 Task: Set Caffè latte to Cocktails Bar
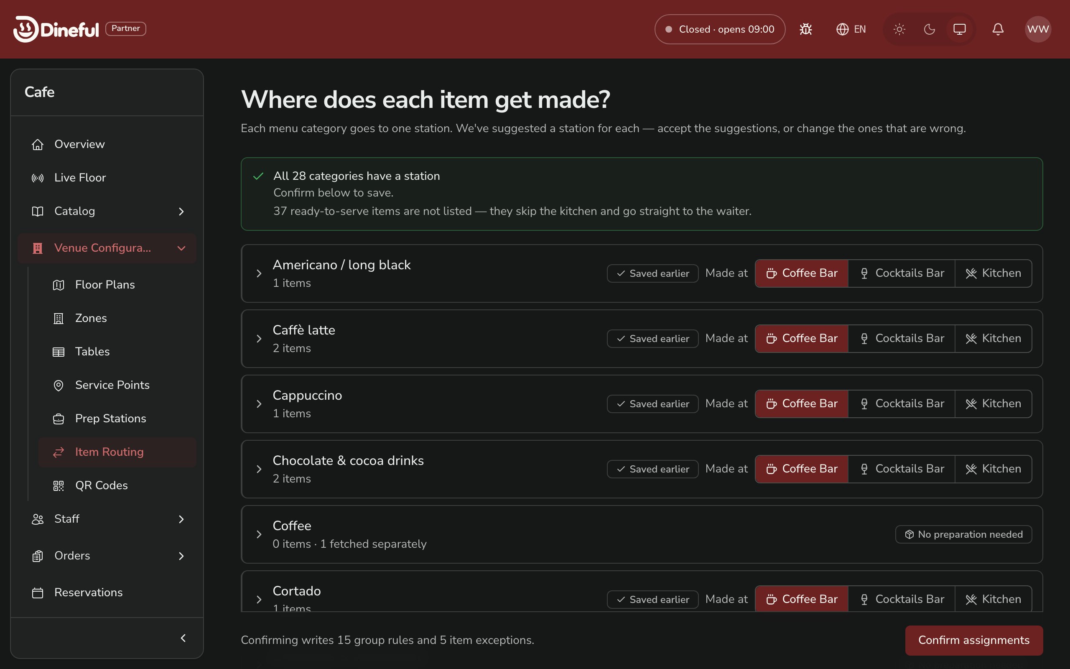click(x=902, y=339)
